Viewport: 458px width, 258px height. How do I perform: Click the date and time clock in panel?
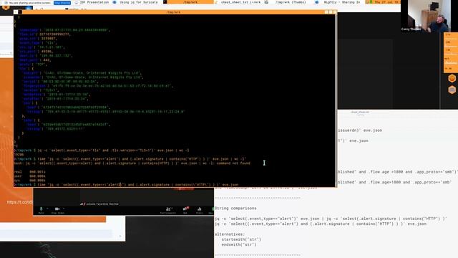(386, 2)
